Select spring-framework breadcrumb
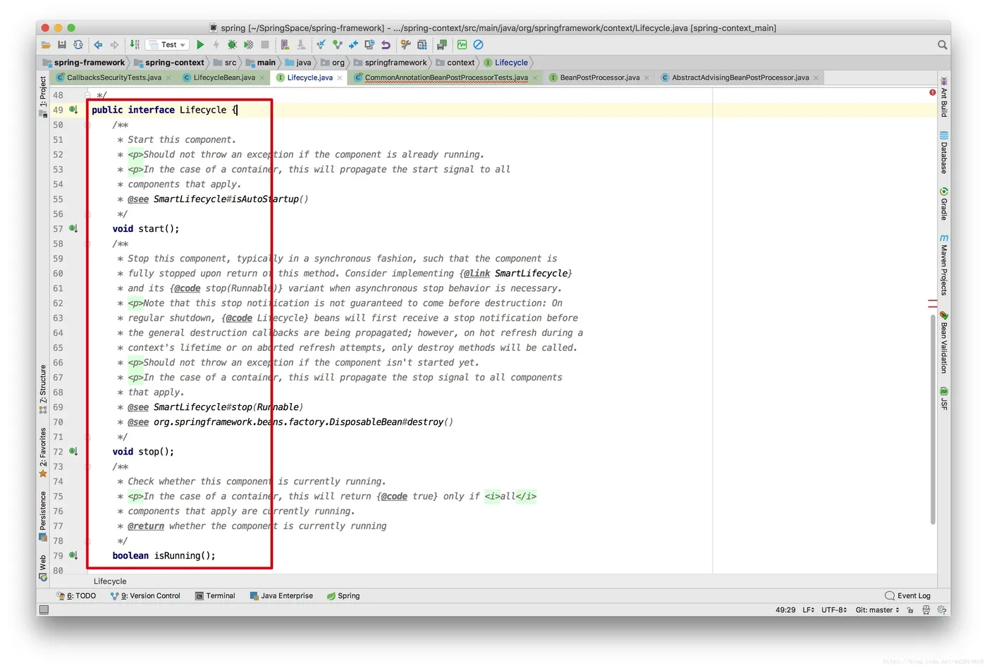Viewport: 987px width, 668px height. pyautogui.click(x=84, y=63)
